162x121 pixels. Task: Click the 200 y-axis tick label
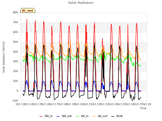(x=15, y=71)
